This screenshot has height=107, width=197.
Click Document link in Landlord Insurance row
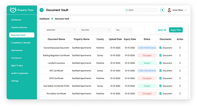click(x=167, y=63)
